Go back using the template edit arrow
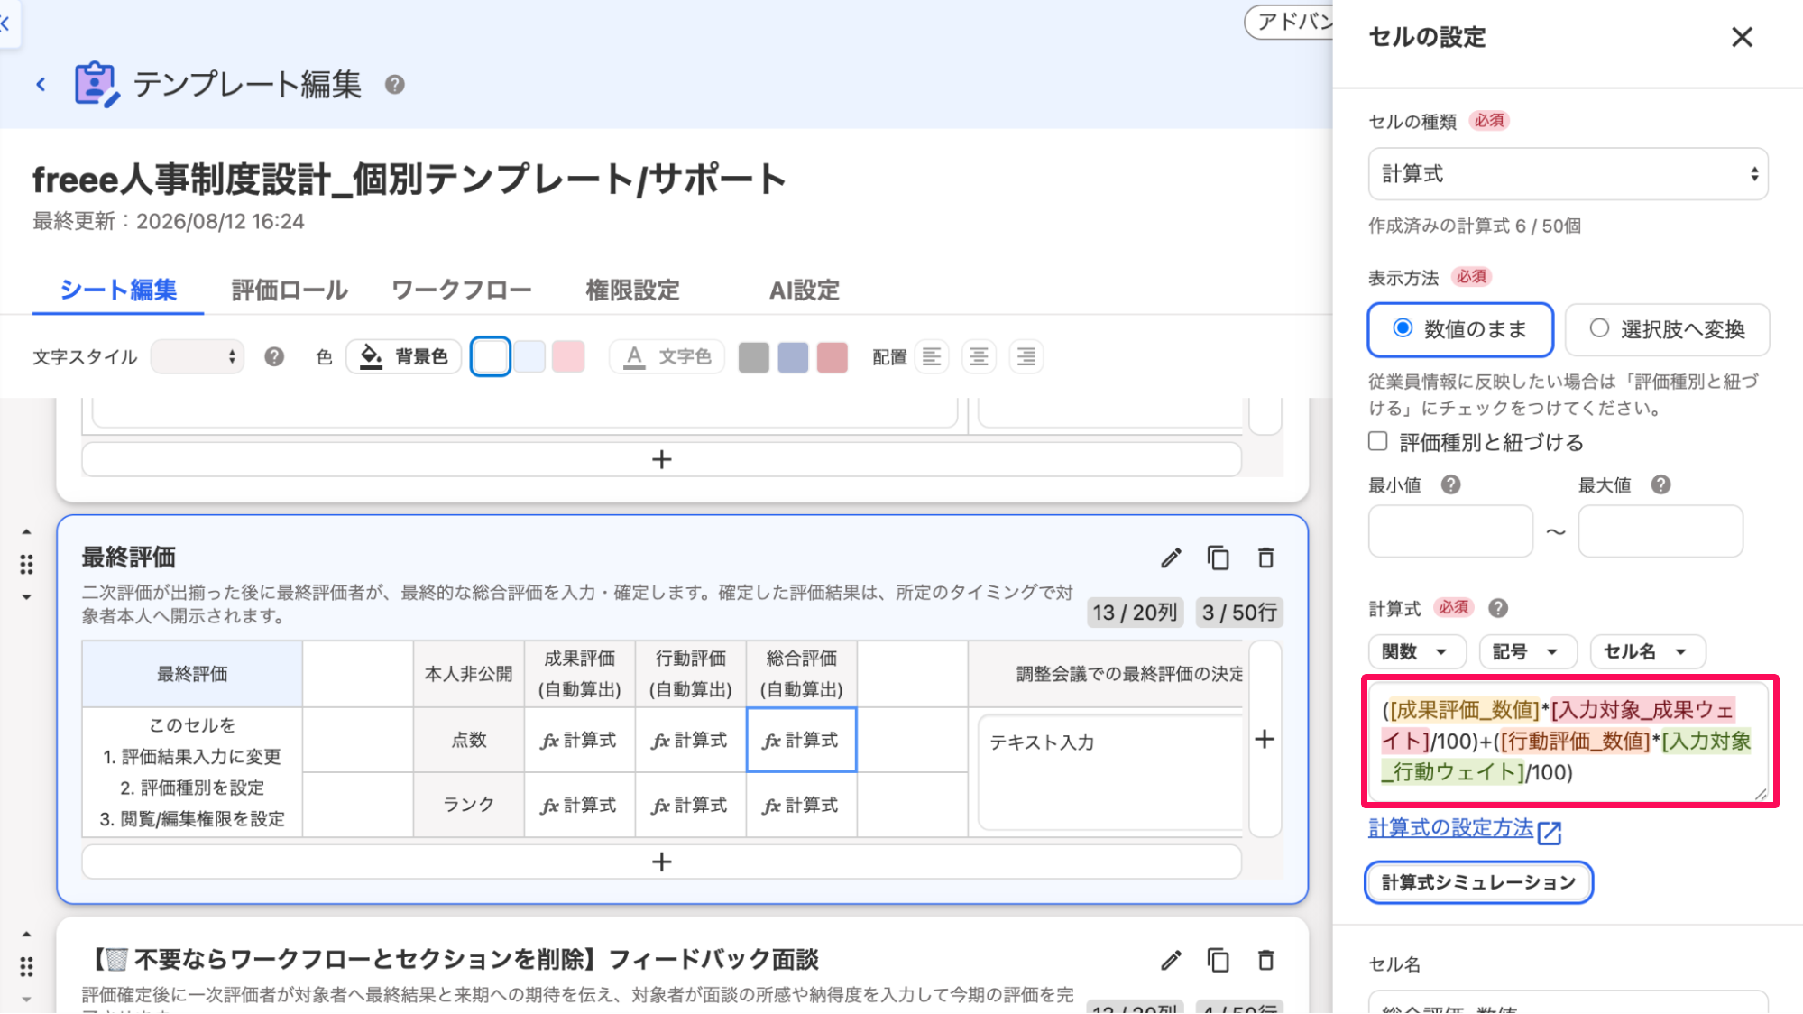This screenshot has height=1014, width=1803. coord(41,85)
